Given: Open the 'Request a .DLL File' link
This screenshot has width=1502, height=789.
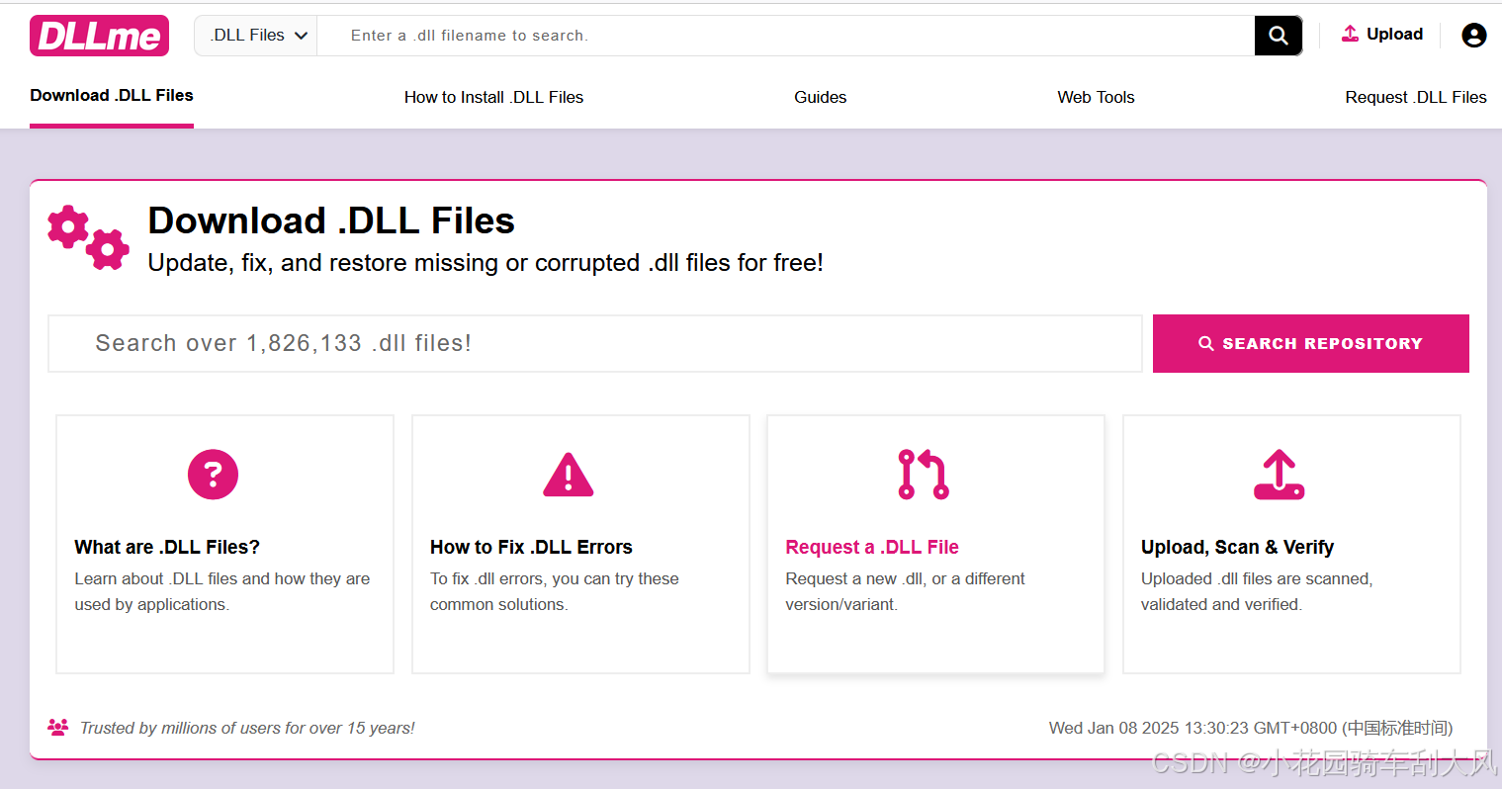Looking at the screenshot, I should tap(872, 547).
